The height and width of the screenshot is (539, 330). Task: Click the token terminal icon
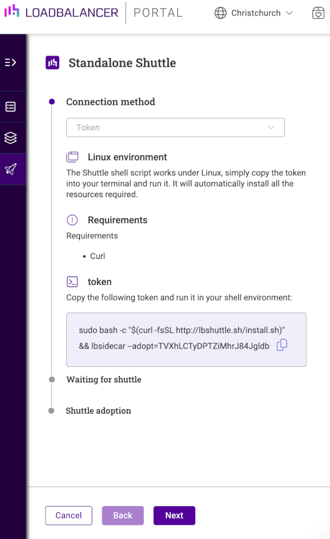(72, 282)
